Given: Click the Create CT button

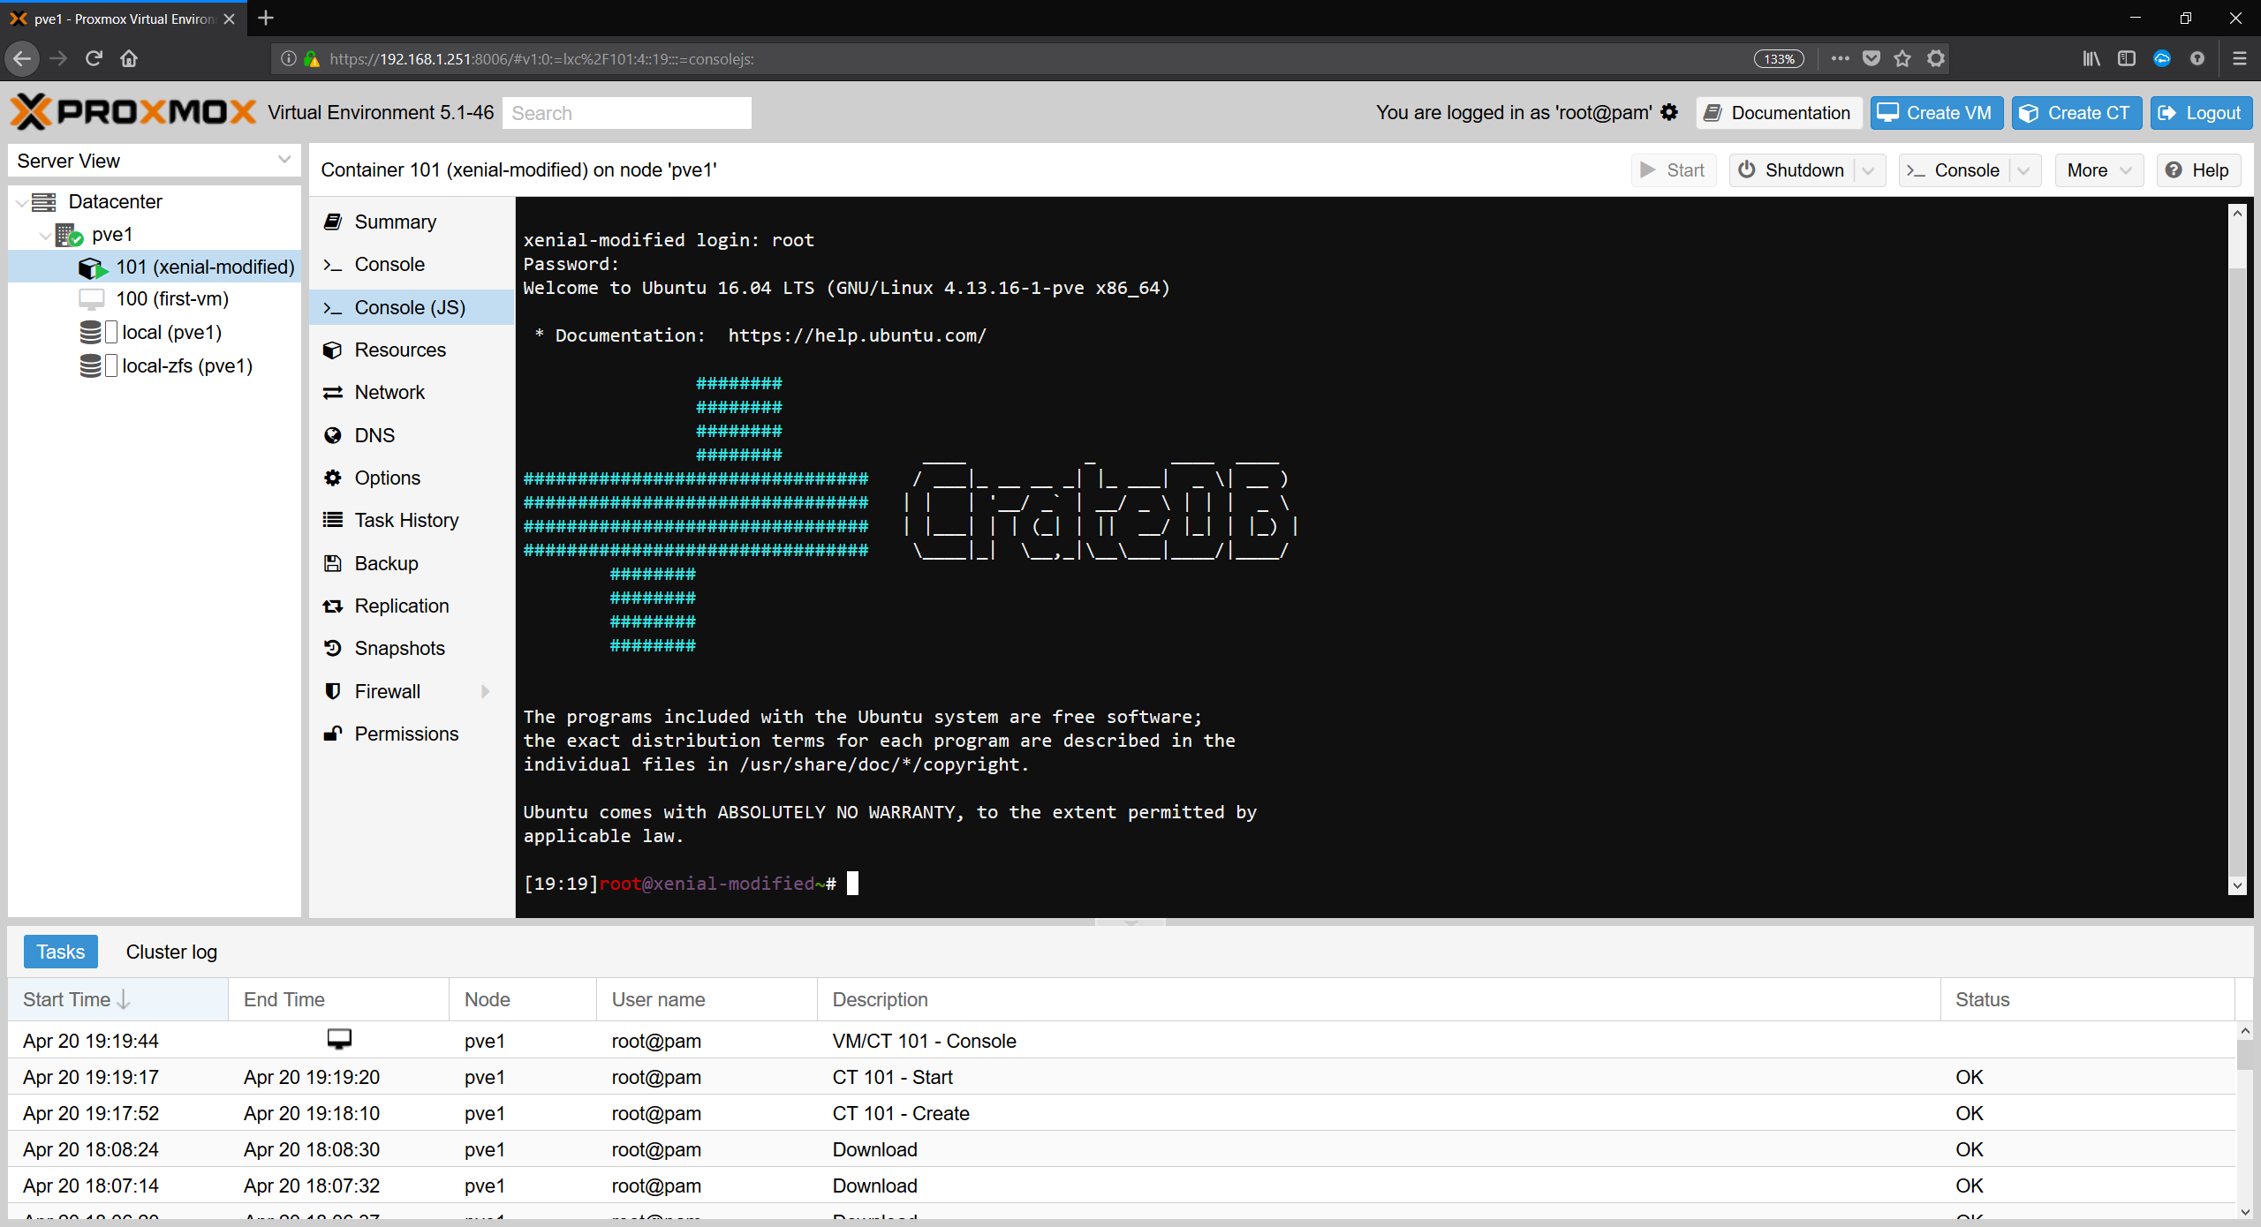Looking at the screenshot, I should (x=2076, y=113).
